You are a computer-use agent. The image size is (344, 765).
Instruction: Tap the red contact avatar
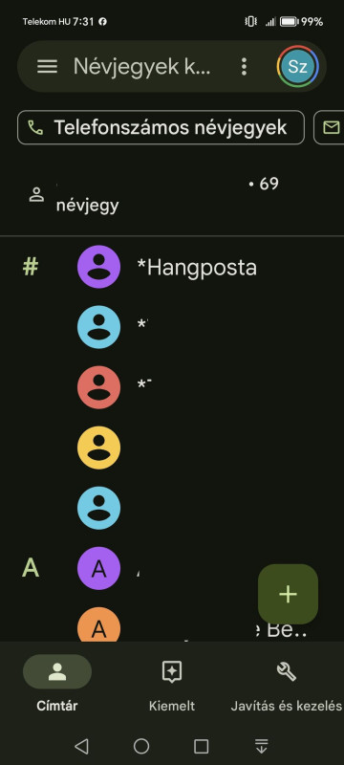click(x=99, y=387)
